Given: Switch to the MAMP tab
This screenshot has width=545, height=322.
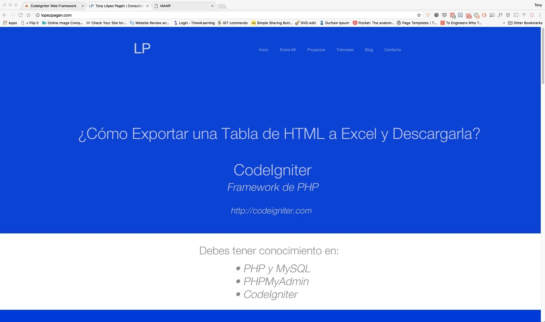Looking at the screenshot, I should (x=182, y=6).
